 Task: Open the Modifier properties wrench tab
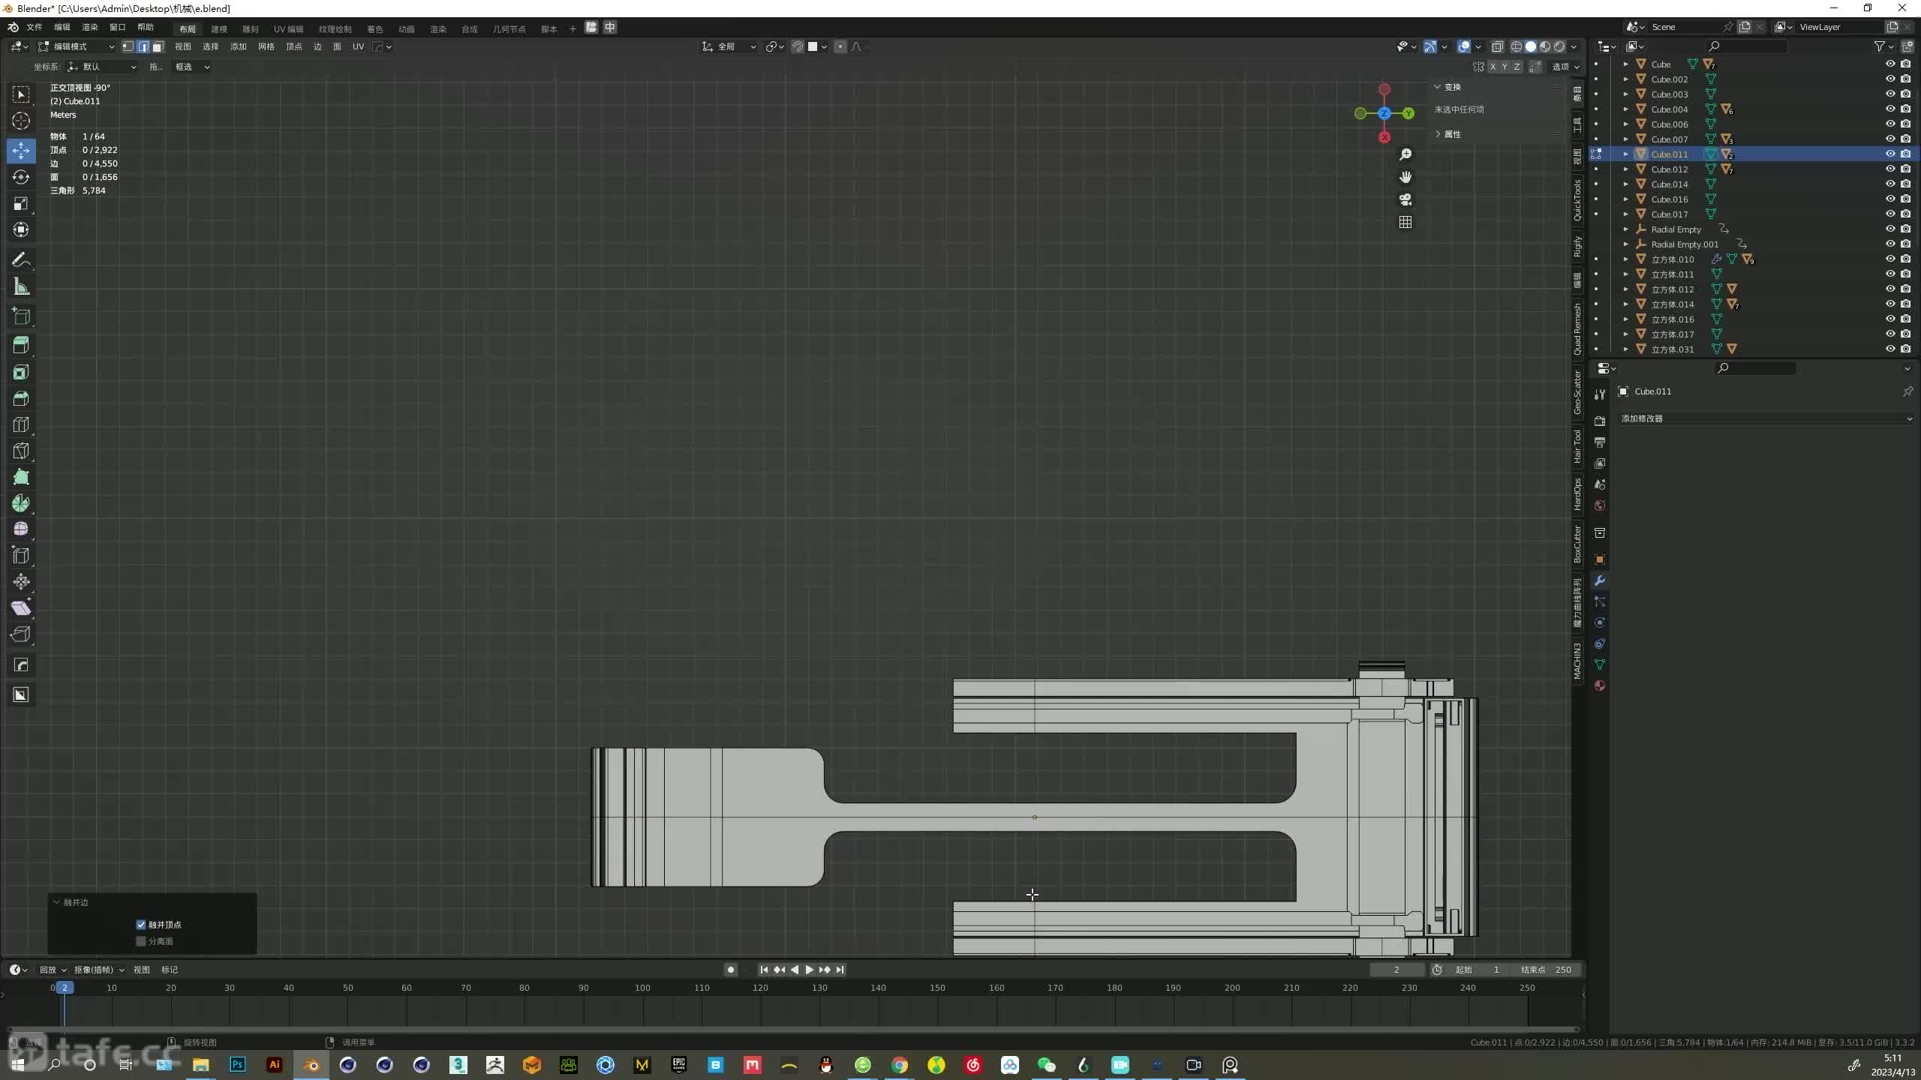[1600, 580]
